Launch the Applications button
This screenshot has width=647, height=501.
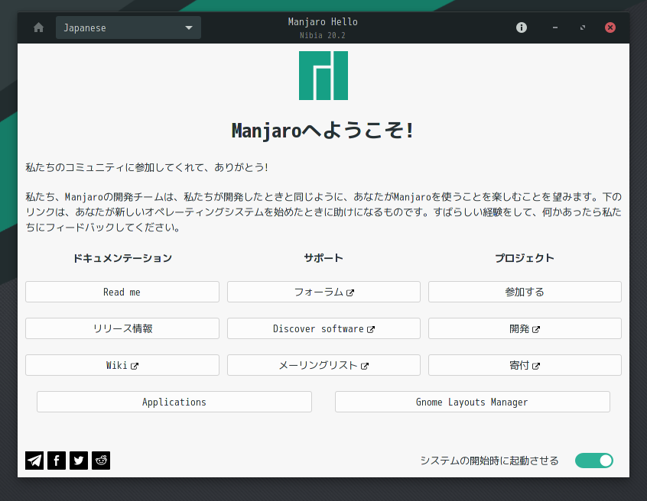click(x=174, y=402)
